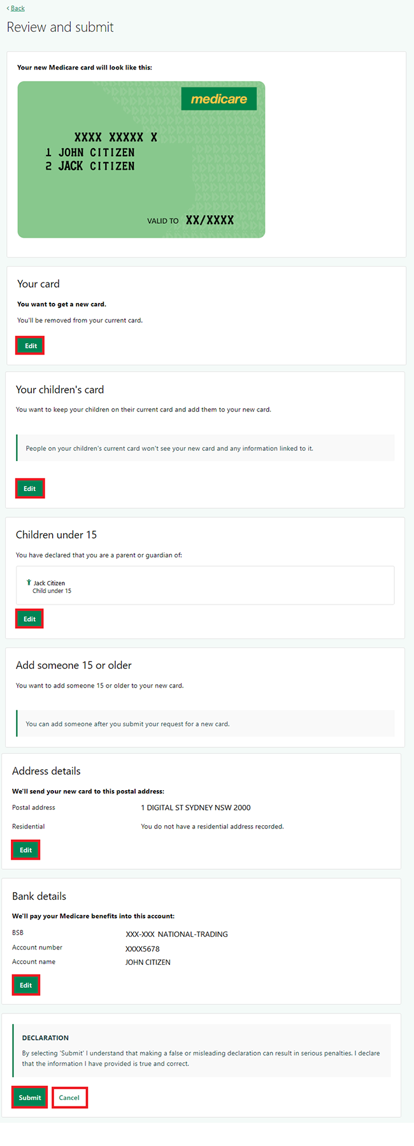Click the postal address 1 DIGITAL ST SYDNEY
The height and width of the screenshot is (1146, 414).
(x=196, y=807)
